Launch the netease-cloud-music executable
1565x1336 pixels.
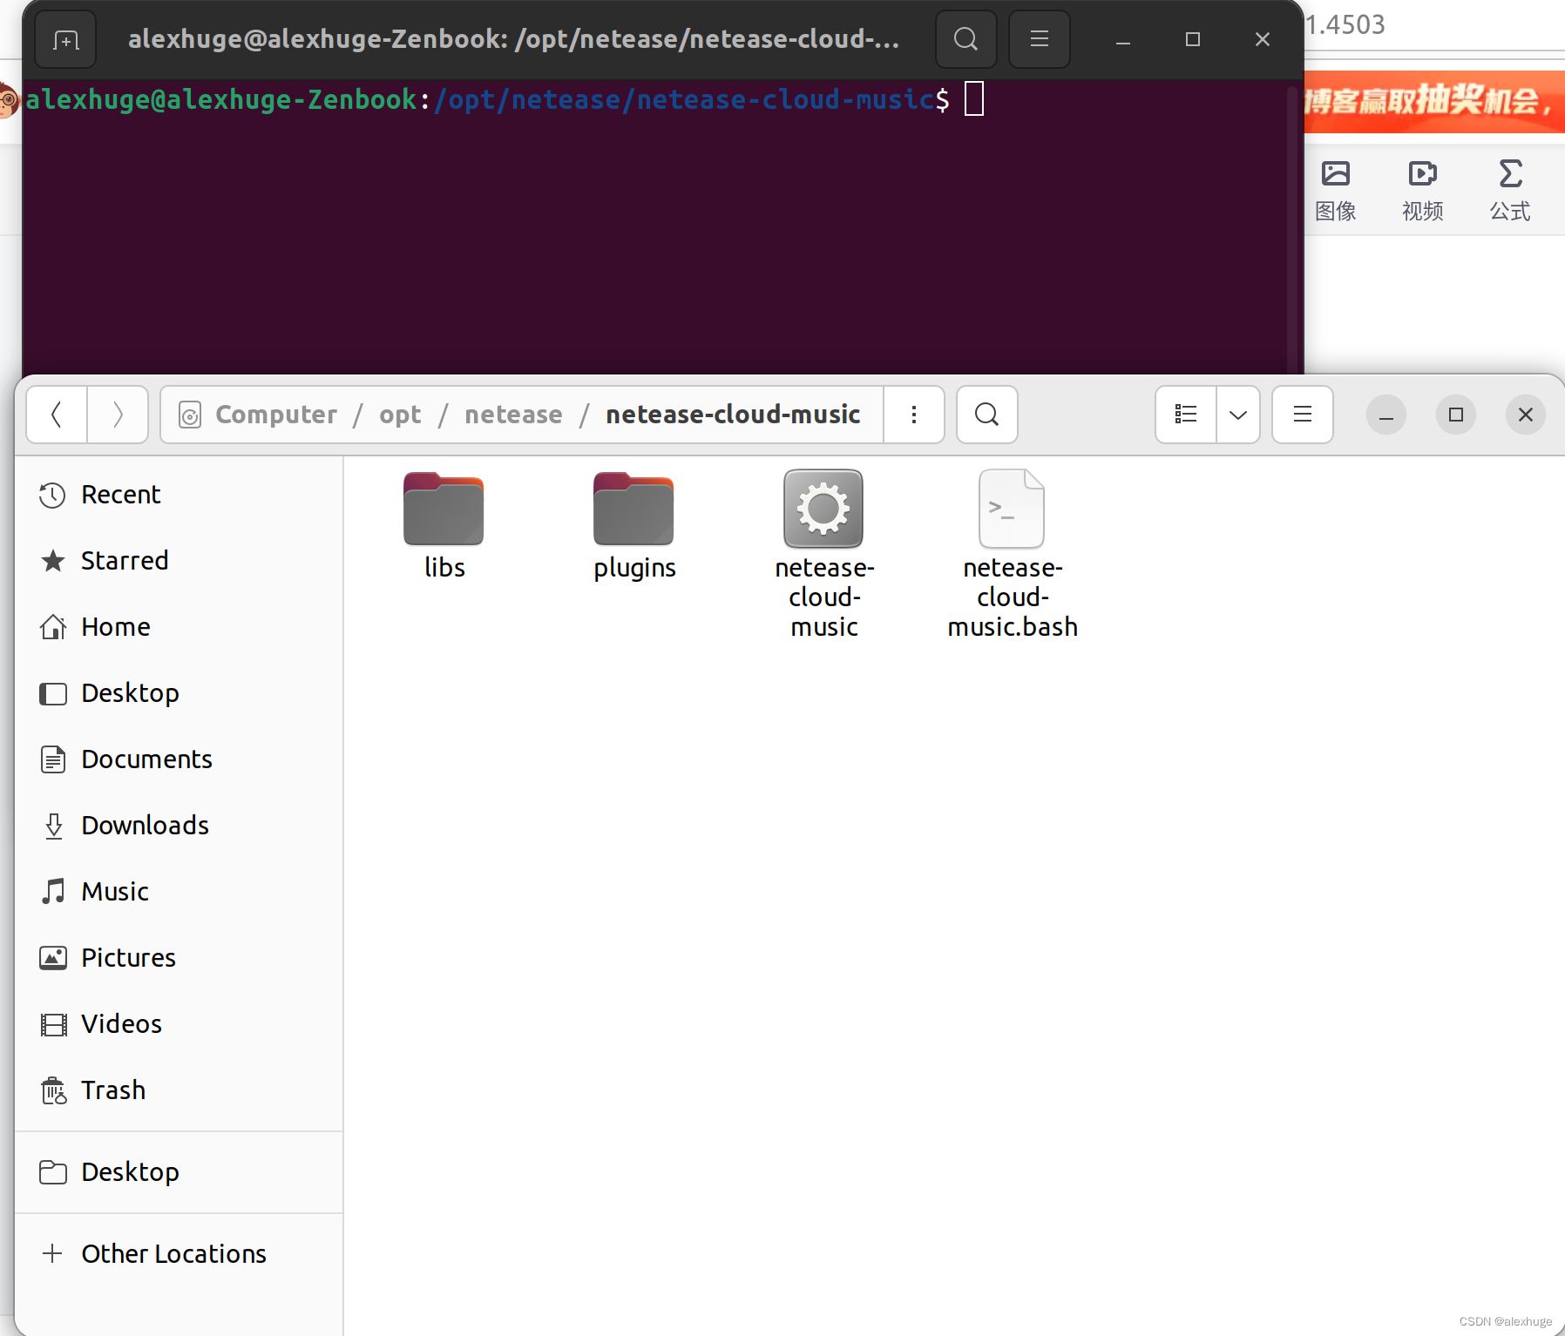point(823,509)
